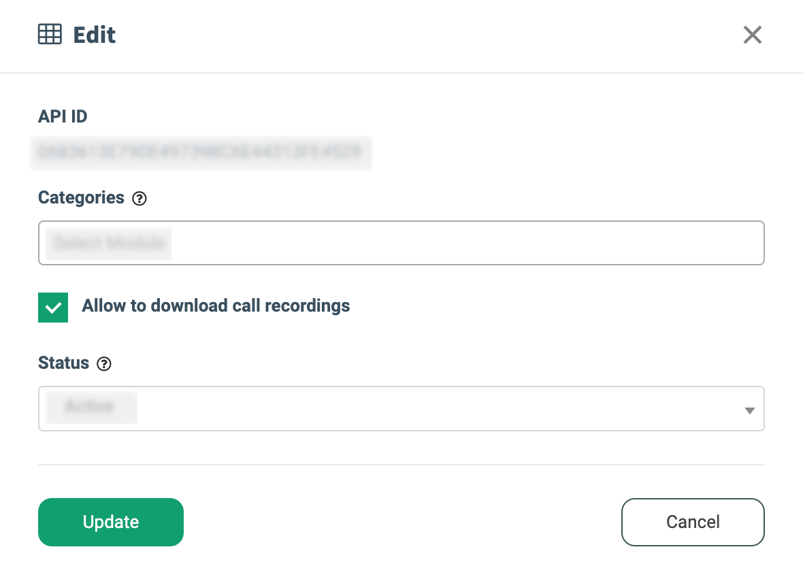This screenshot has height=577, width=803.
Task: Click empty area of Categories box
Action: [466, 243]
